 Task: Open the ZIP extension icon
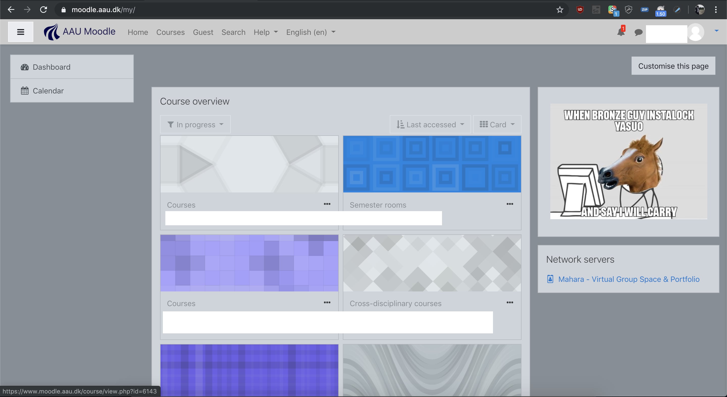coord(644,10)
